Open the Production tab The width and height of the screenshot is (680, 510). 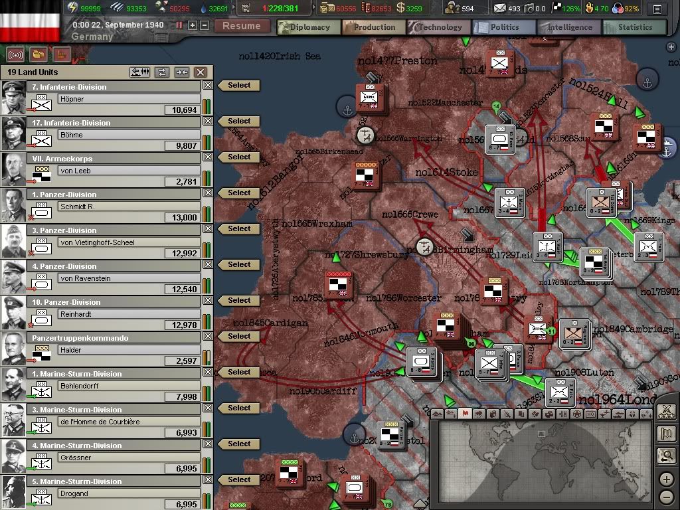pyautogui.click(x=374, y=27)
